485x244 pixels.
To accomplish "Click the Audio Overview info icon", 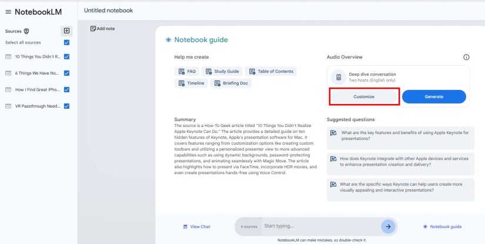I will pyautogui.click(x=466, y=57).
